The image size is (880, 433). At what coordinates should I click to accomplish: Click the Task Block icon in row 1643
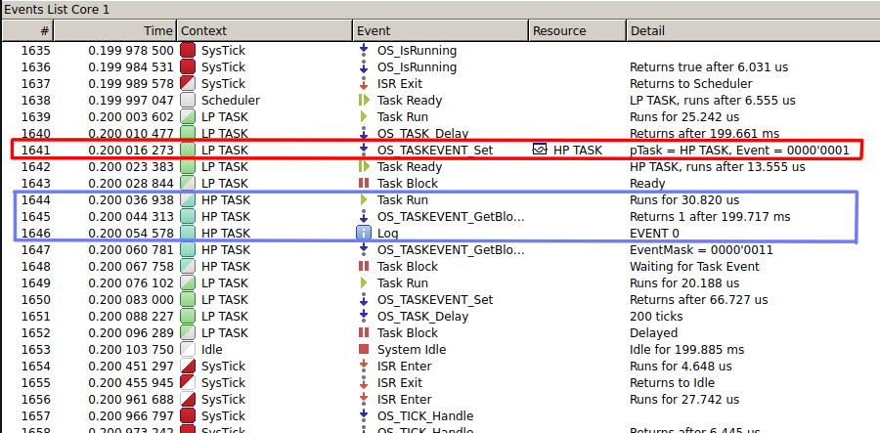364,183
